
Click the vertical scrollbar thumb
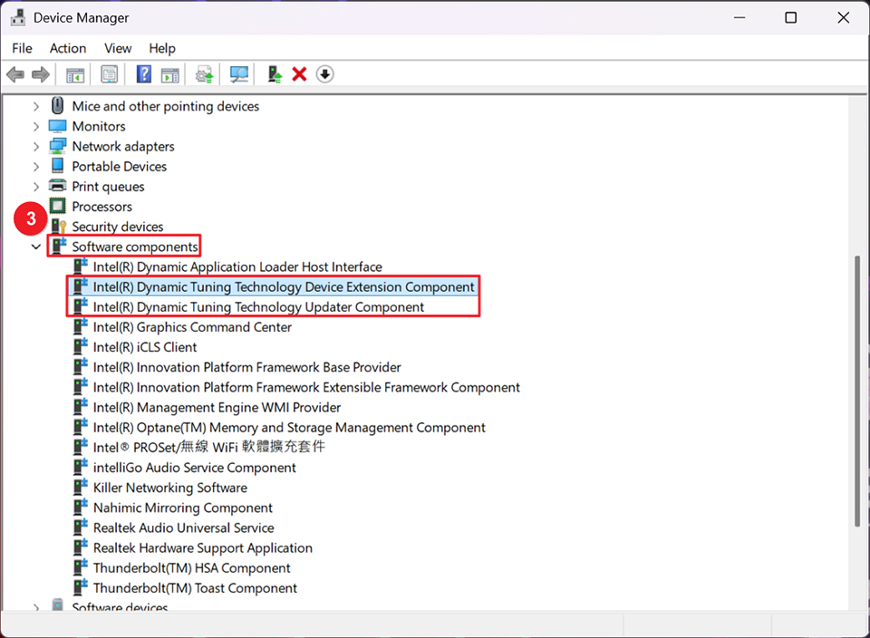(x=857, y=391)
